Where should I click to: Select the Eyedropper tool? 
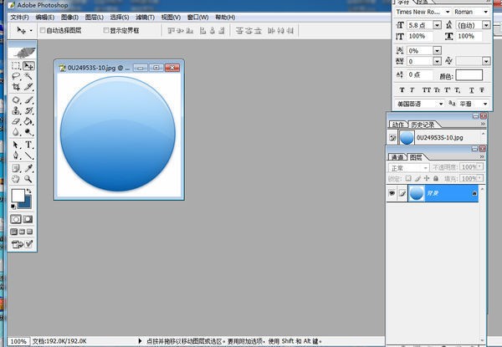click(x=28, y=167)
